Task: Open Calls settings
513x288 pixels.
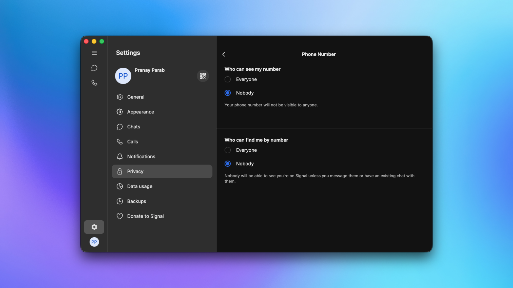Action: pos(132,141)
